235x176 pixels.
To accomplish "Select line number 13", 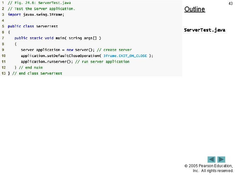I will point(4,73).
